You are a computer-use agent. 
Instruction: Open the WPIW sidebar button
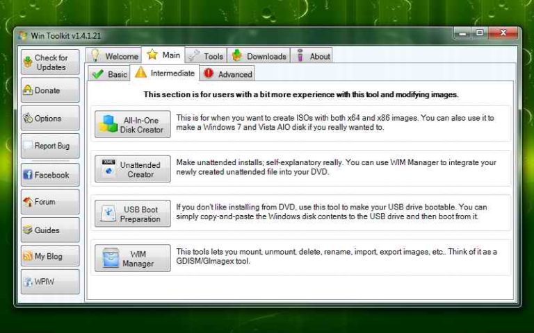[50, 282]
